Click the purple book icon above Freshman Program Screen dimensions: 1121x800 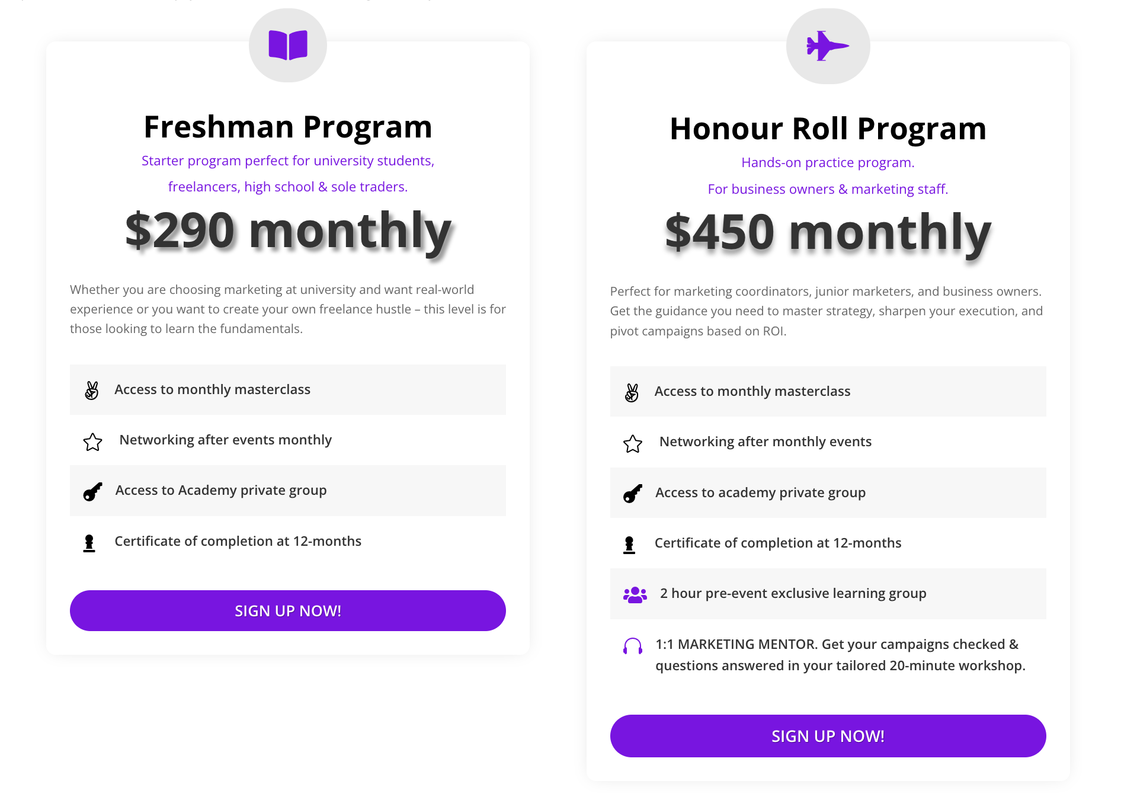point(288,45)
